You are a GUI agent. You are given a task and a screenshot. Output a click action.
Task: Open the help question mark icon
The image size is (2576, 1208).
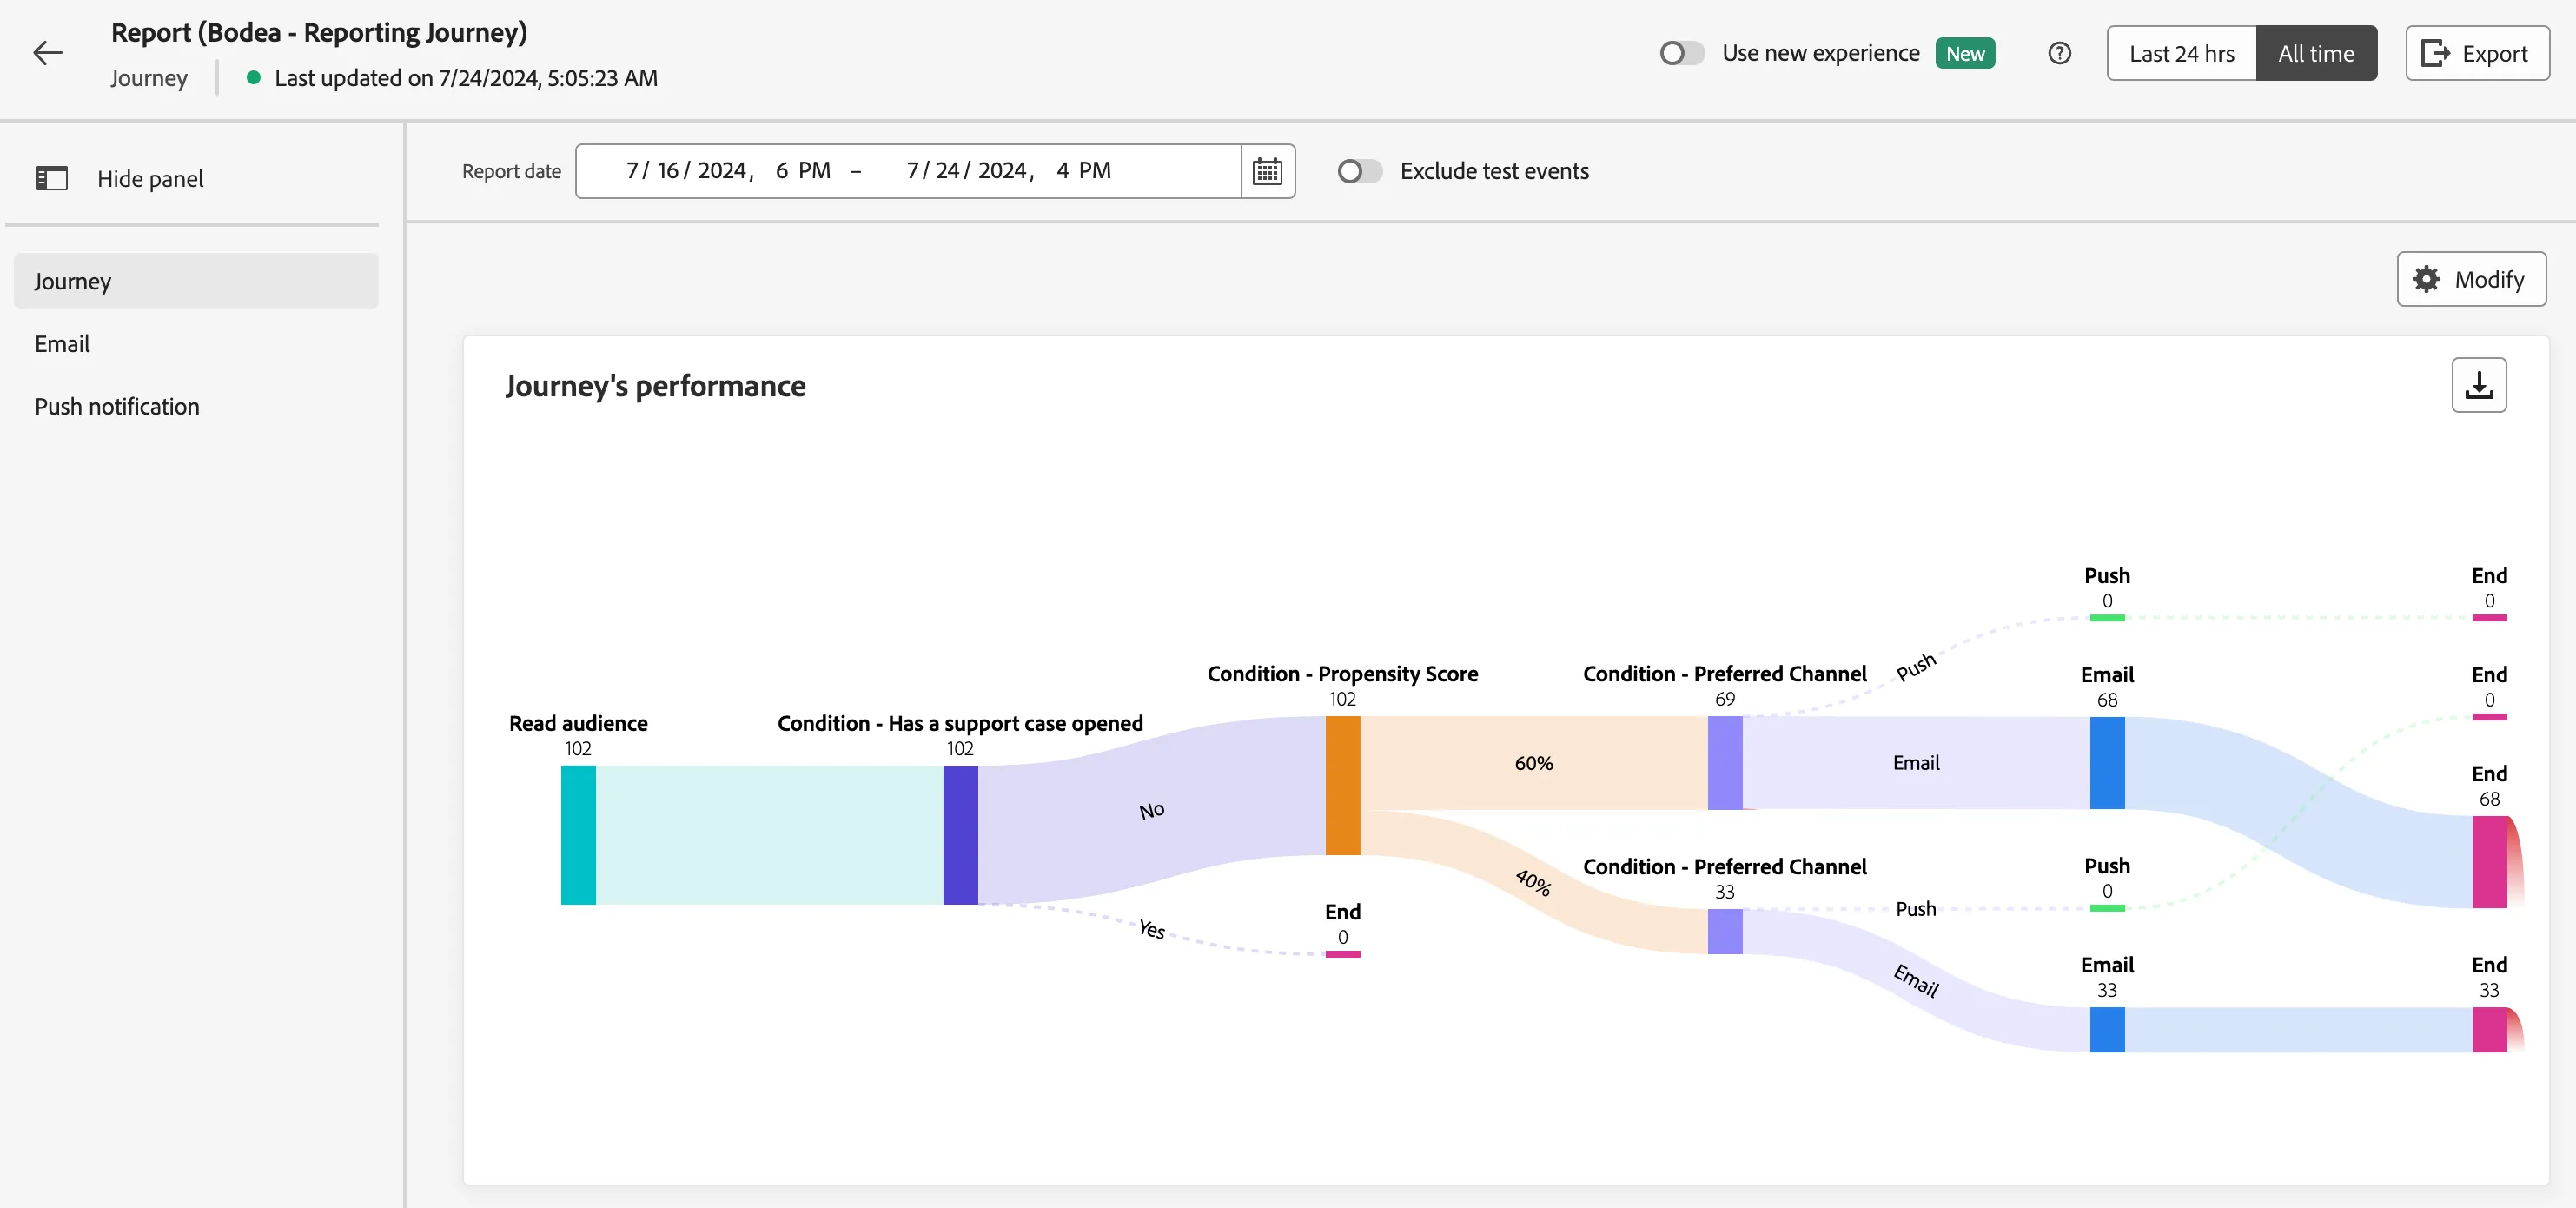tap(2059, 53)
